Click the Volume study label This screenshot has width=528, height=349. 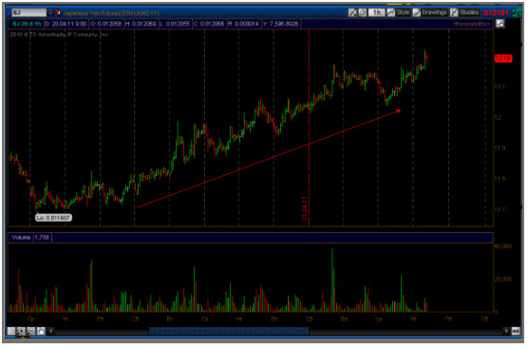pos(21,238)
